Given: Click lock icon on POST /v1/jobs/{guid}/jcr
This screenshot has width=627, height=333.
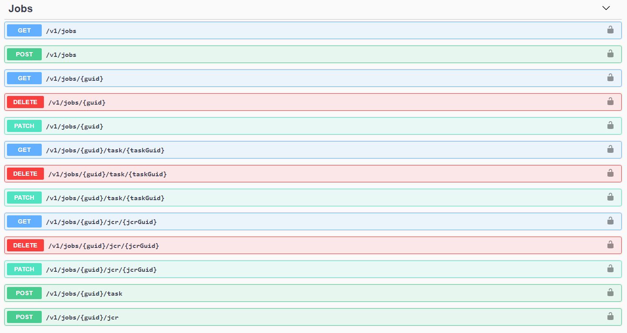Looking at the screenshot, I should coord(610,317).
